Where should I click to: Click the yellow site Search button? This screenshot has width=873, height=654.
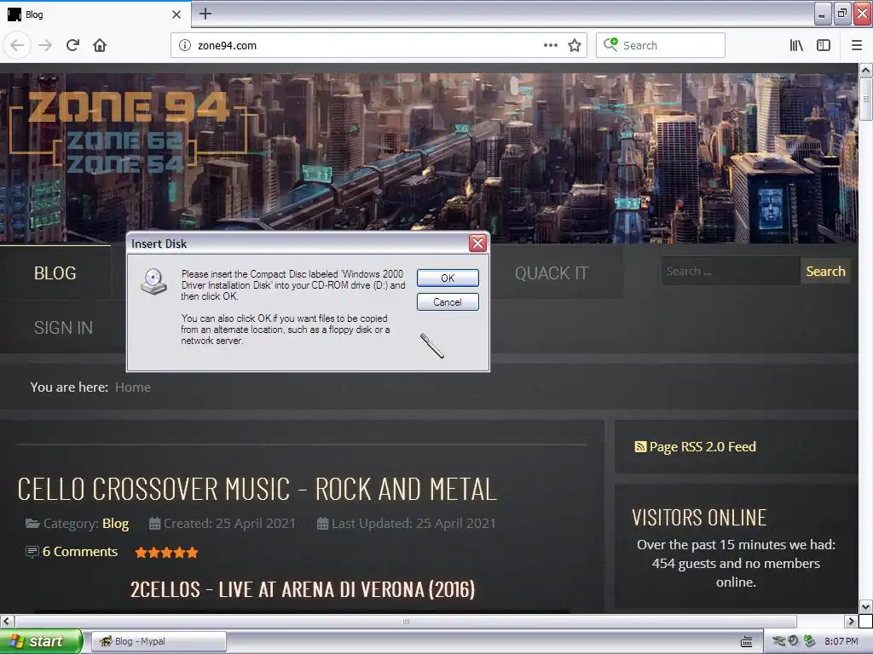825,272
